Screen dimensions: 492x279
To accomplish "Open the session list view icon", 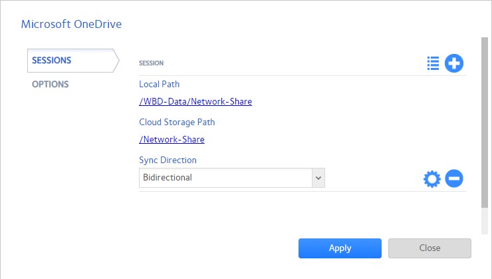I will coord(433,63).
